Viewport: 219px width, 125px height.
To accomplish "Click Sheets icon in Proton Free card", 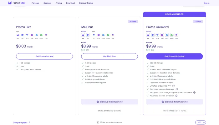I will pos(41,35).
